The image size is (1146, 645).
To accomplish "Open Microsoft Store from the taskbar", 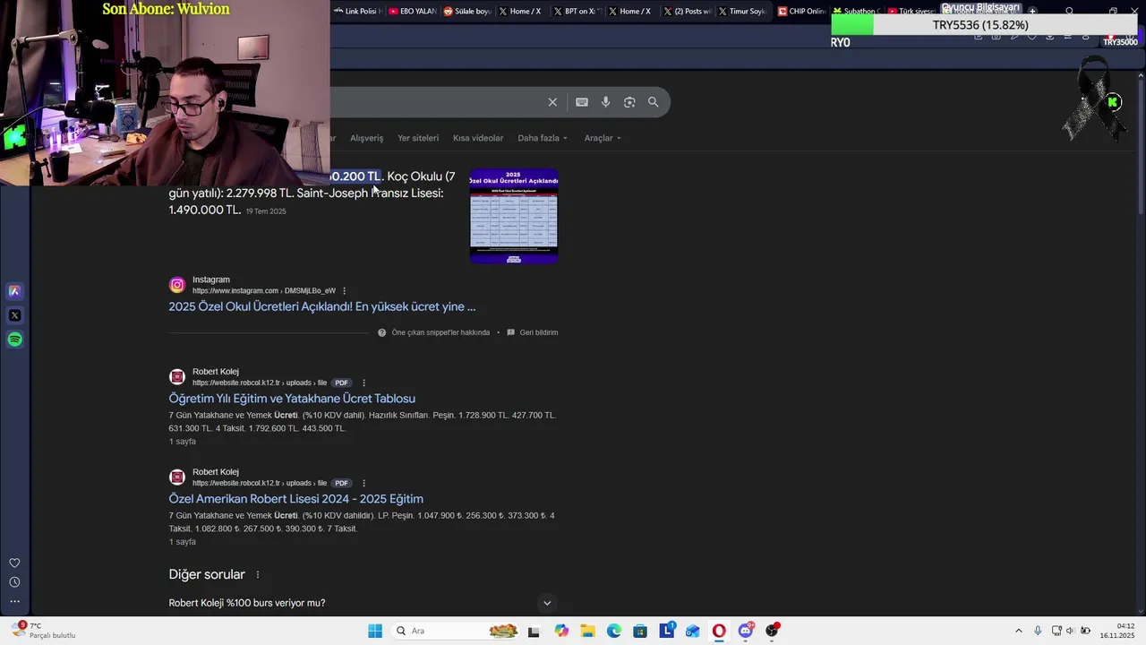I will [640, 631].
